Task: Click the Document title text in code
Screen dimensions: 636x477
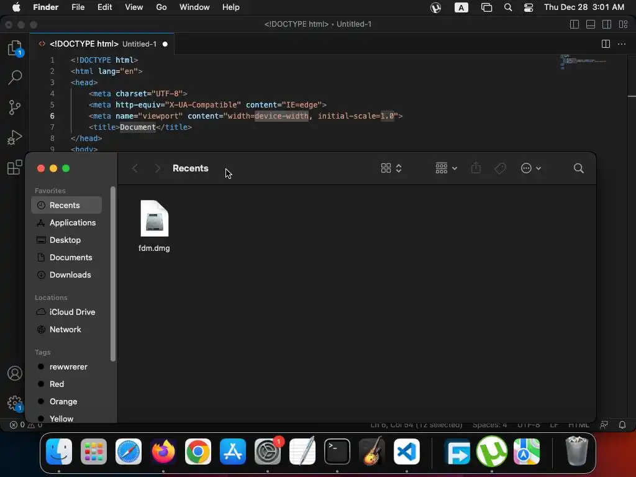Action: pyautogui.click(x=137, y=127)
